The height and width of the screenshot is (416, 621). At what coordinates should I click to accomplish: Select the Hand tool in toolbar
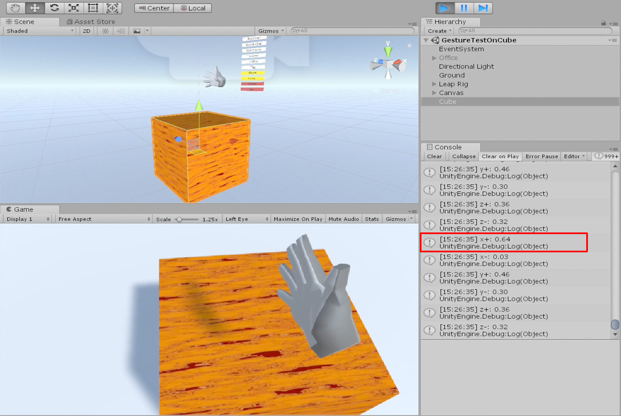tap(15, 8)
